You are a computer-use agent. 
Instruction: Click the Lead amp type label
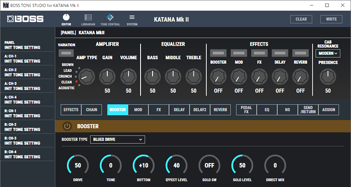(x=67, y=70)
